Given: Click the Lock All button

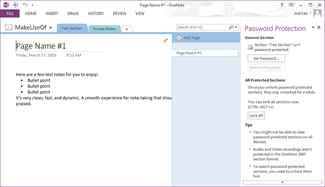Looking at the screenshot, I should [256, 116].
